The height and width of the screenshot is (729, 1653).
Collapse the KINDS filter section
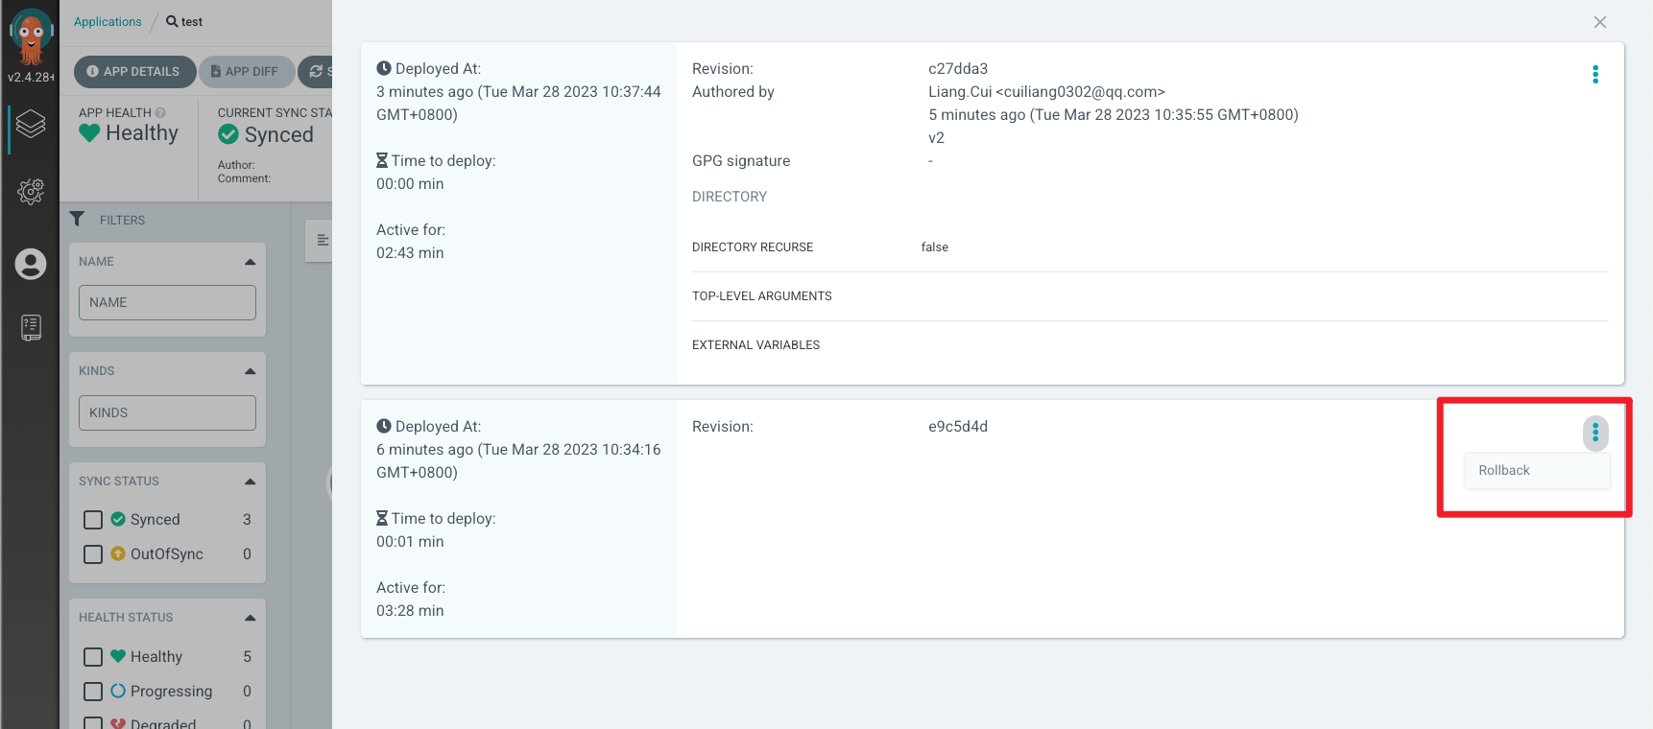point(250,371)
